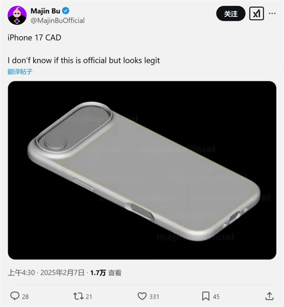
Task: Click the 1.7万 查看 view count
Action: pos(106,273)
